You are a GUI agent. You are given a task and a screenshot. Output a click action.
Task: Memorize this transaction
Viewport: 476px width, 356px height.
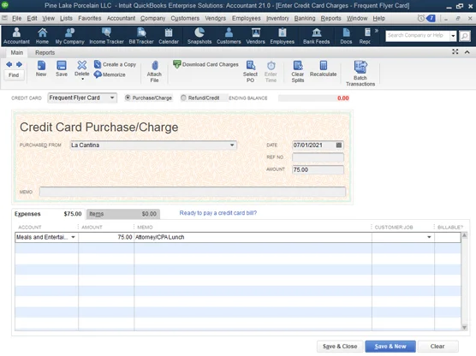point(110,74)
